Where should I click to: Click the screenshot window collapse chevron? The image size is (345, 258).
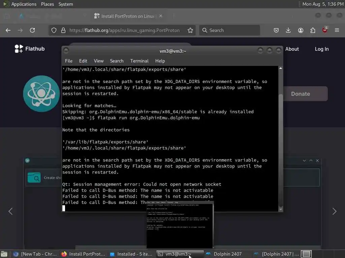(304, 161)
